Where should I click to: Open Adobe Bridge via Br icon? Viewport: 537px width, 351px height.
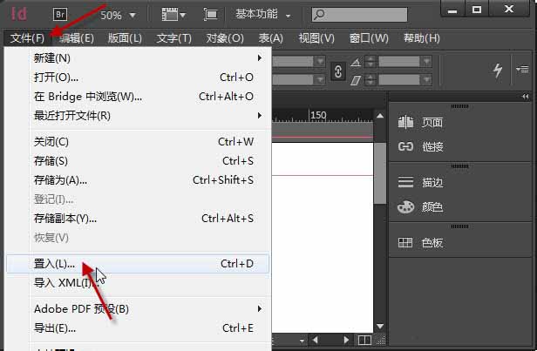coord(60,14)
